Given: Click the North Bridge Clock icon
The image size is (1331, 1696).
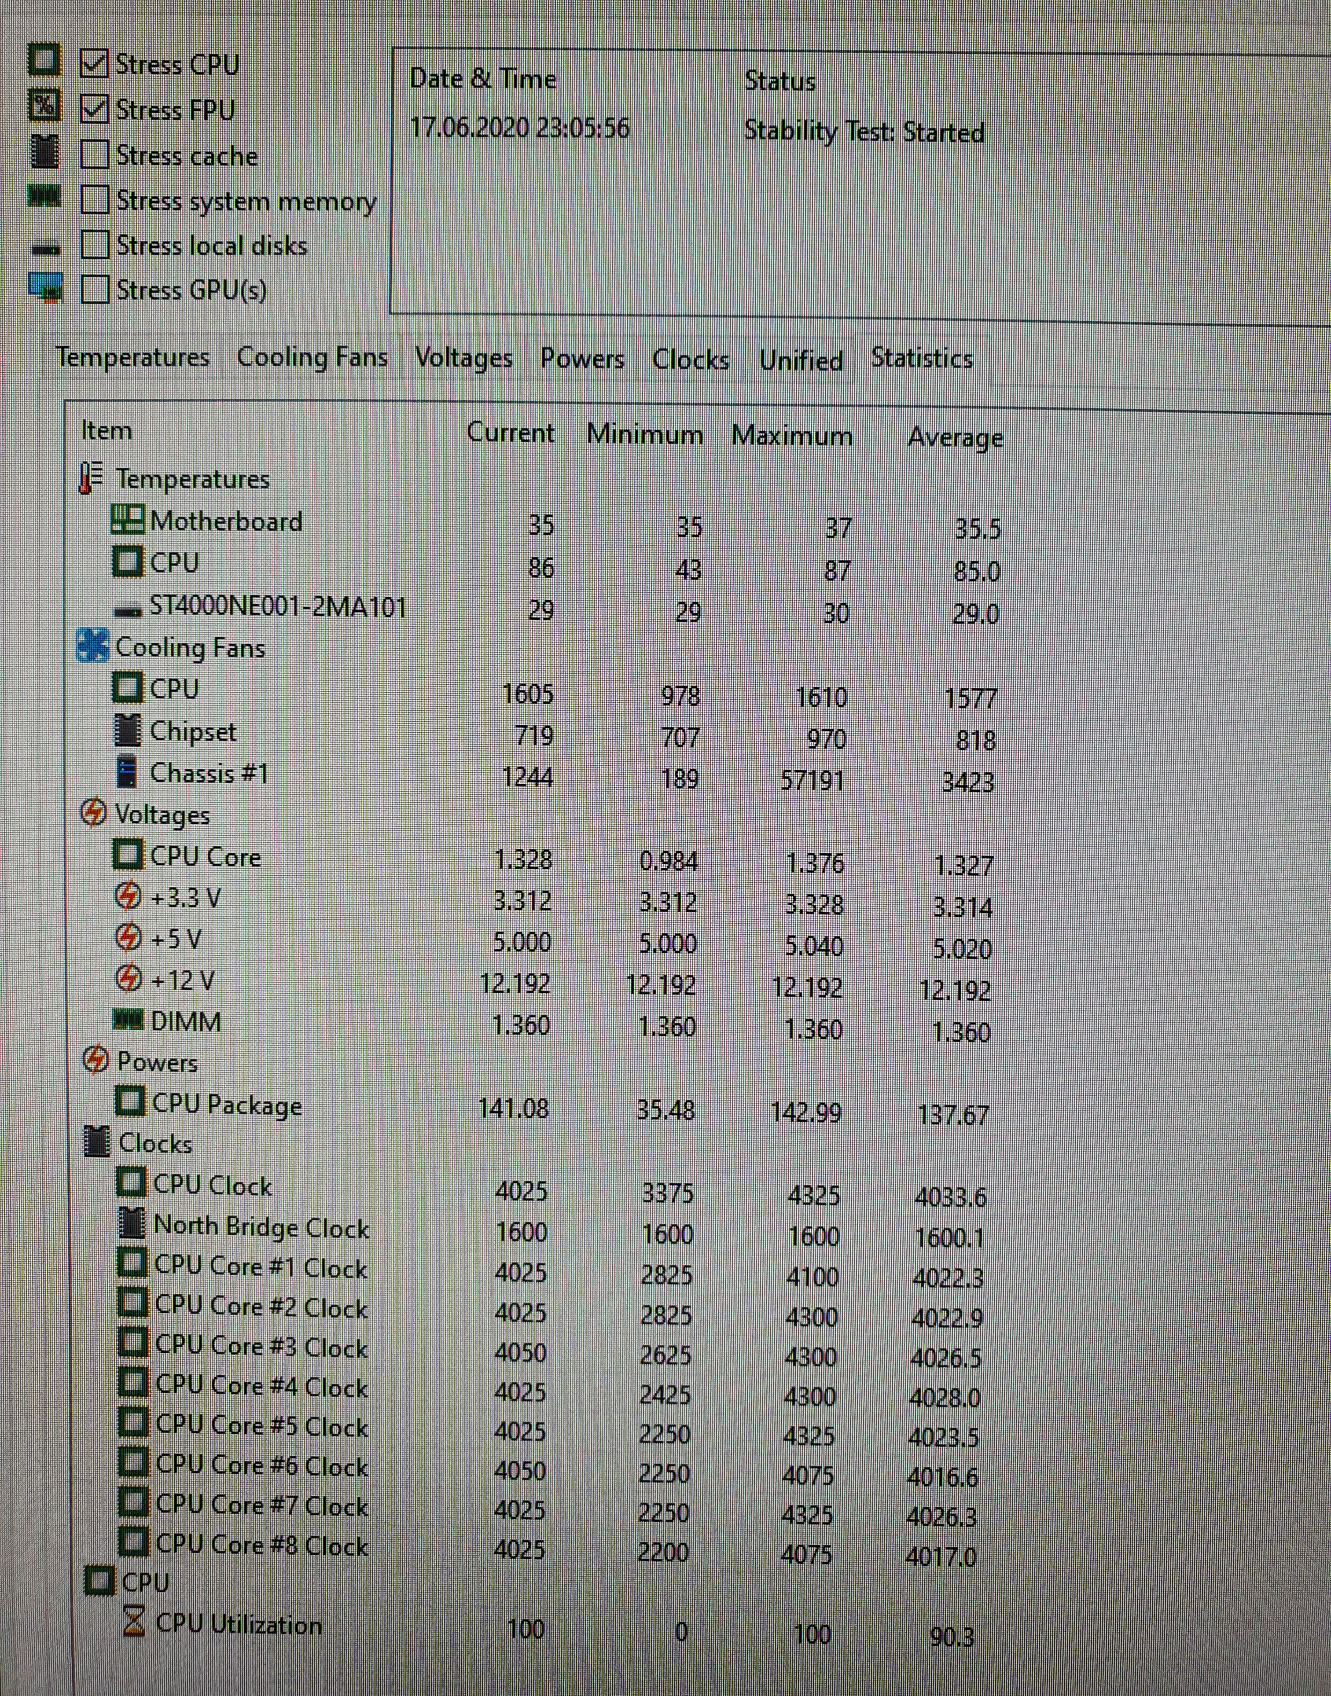Looking at the screenshot, I should point(132,1223).
